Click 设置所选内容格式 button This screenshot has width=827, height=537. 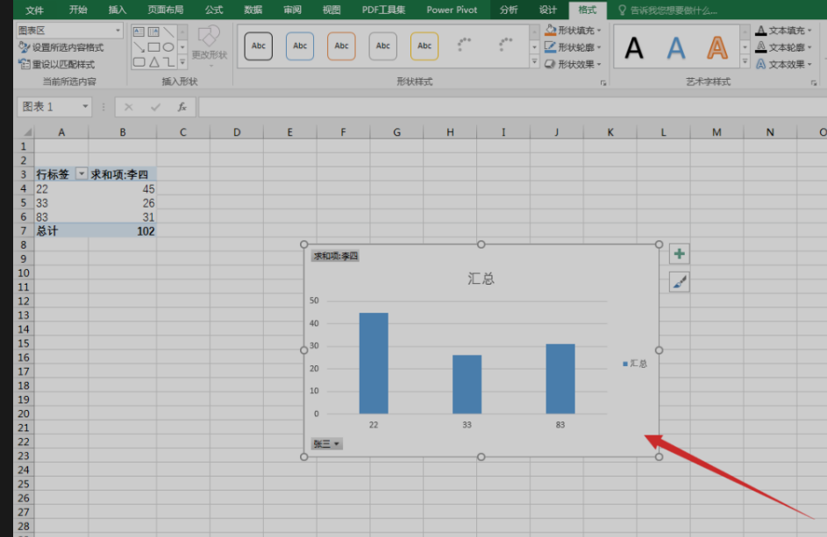tap(61, 47)
